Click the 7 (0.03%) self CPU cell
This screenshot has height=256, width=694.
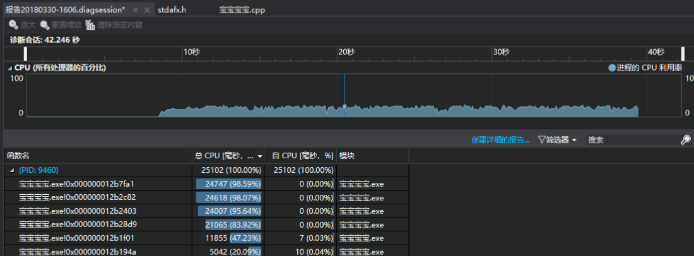[x=300, y=238]
